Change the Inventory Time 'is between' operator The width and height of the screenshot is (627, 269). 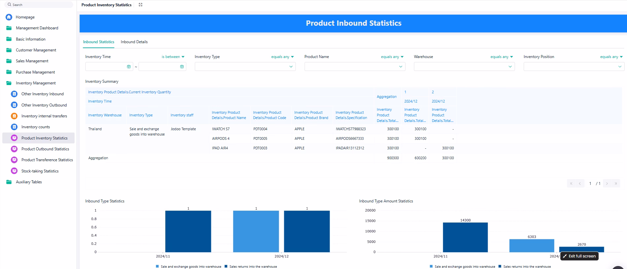173,57
